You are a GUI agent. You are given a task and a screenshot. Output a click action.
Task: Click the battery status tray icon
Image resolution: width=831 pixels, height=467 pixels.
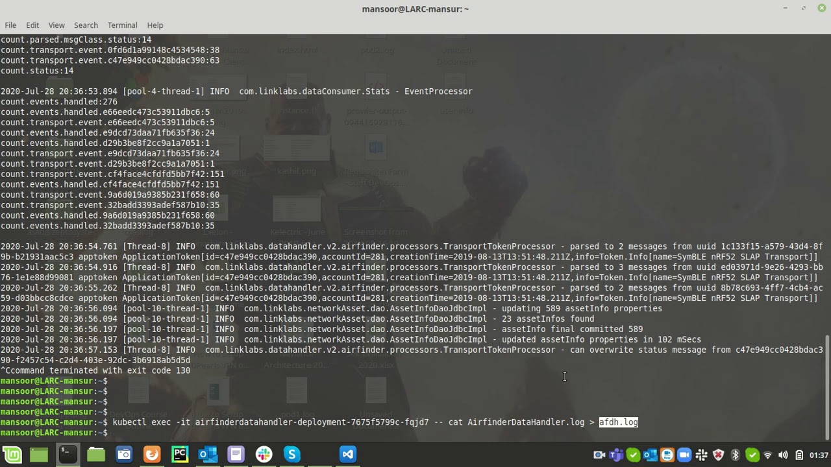tap(799, 455)
